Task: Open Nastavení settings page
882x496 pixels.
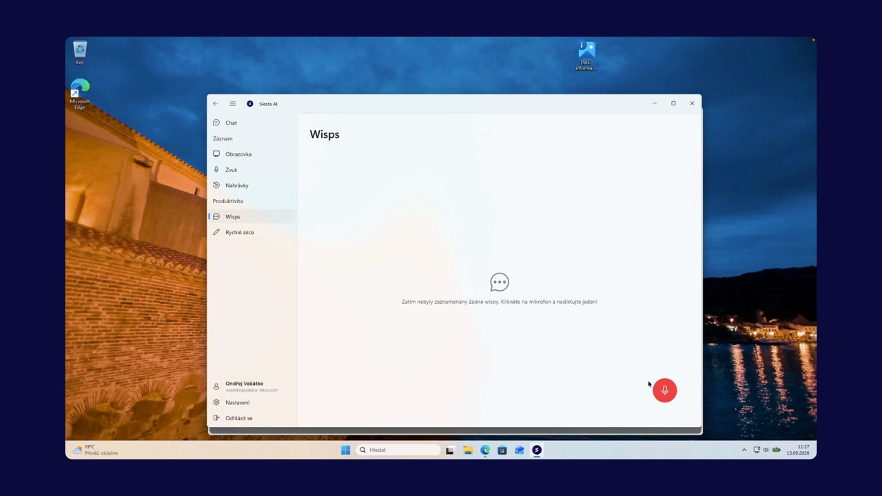Action: pos(252,402)
